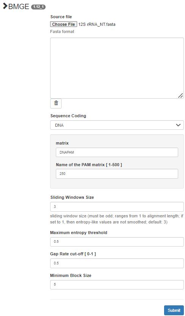
Task: Click the 1.12_1 version badge
Action: (38, 7)
